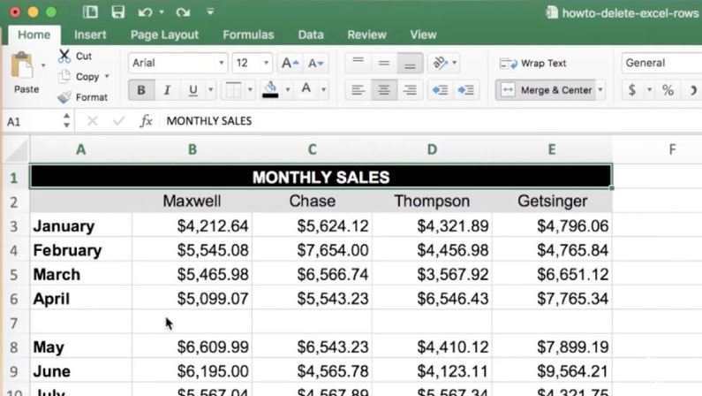Switch to the Insert tab
Screen dimensions: 702x396
pyautogui.click(x=90, y=34)
